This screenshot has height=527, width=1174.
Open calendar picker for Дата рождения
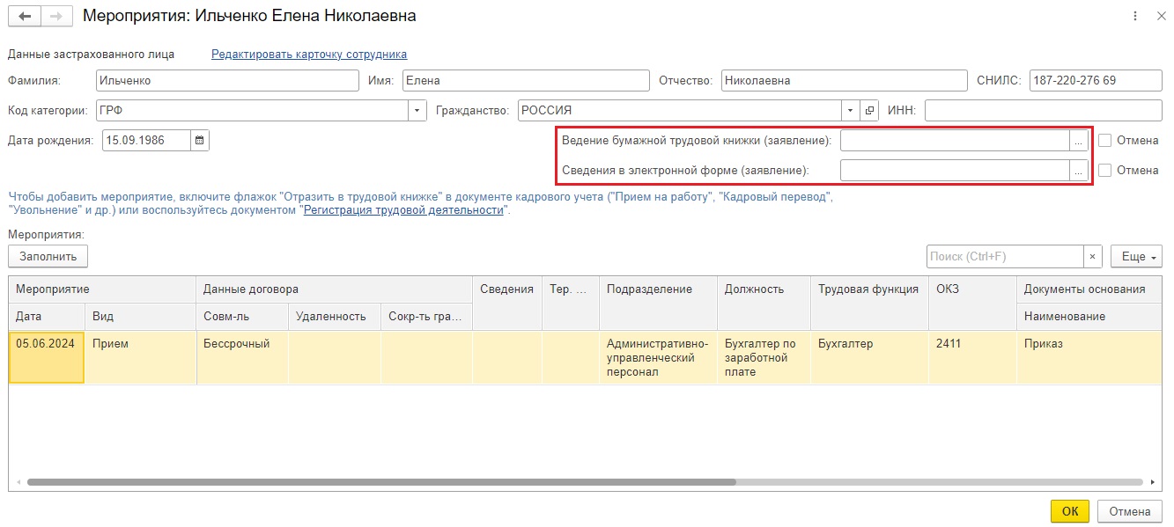pyautogui.click(x=200, y=140)
